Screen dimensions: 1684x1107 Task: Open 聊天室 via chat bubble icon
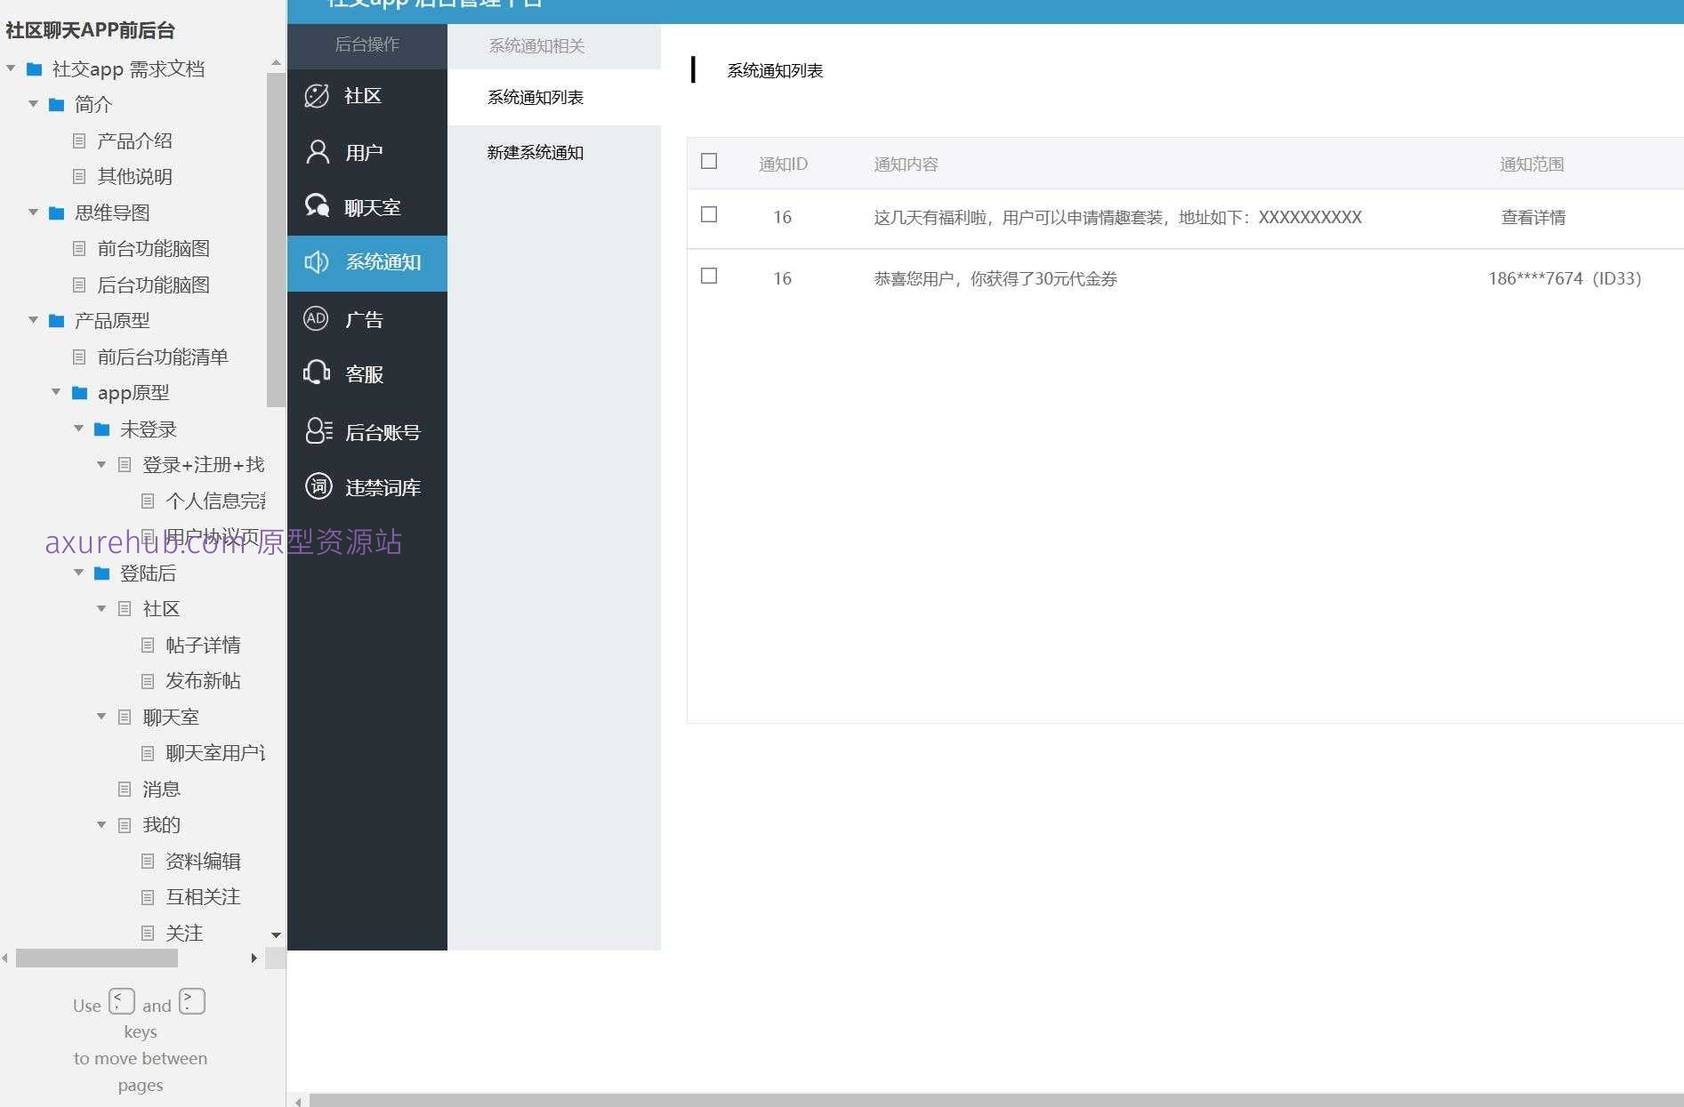pos(317,206)
